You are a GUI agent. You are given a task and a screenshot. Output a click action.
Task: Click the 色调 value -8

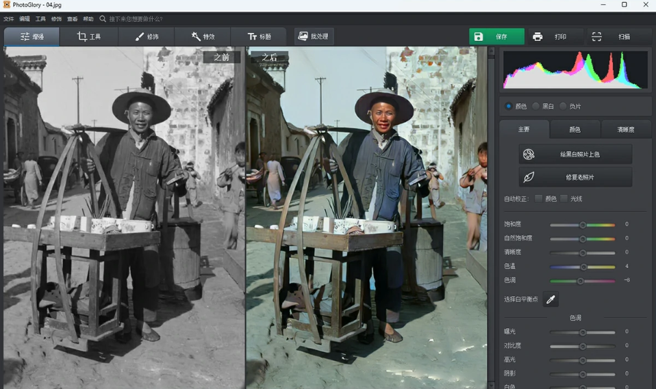click(x=627, y=280)
